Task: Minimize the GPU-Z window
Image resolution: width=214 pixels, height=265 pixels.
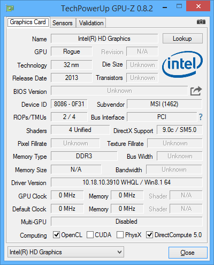Action: 165,8
